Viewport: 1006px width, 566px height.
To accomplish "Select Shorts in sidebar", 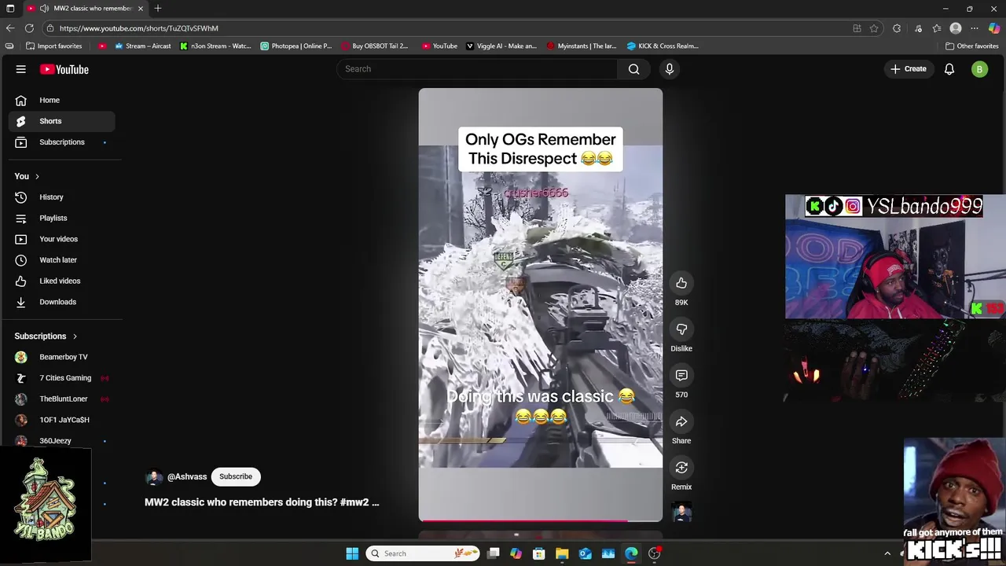I will click(x=61, y=121).
